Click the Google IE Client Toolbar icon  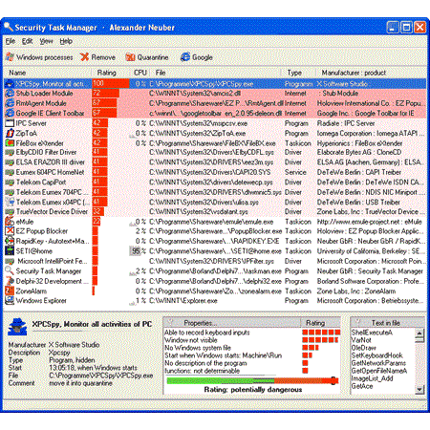click(x=10, y=113)
